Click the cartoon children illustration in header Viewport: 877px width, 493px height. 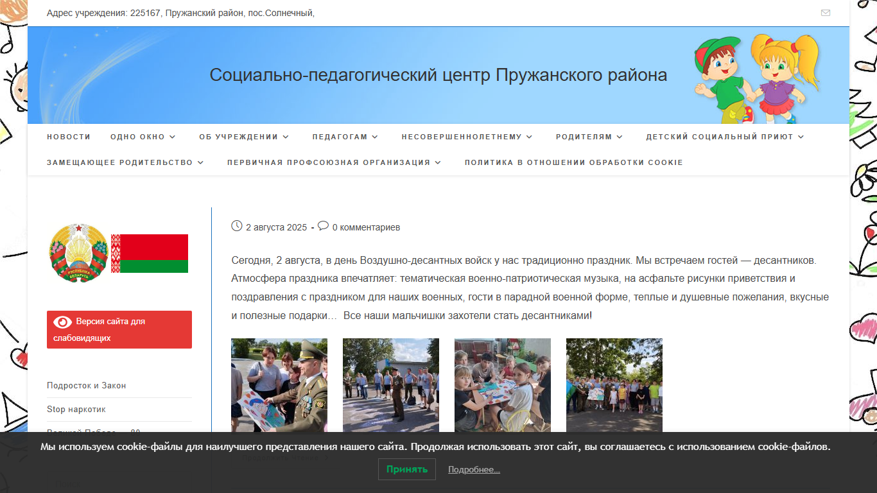(x=758, y=78)
